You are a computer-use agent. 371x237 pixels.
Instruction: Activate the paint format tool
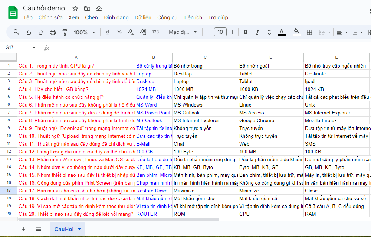(64, 32)
